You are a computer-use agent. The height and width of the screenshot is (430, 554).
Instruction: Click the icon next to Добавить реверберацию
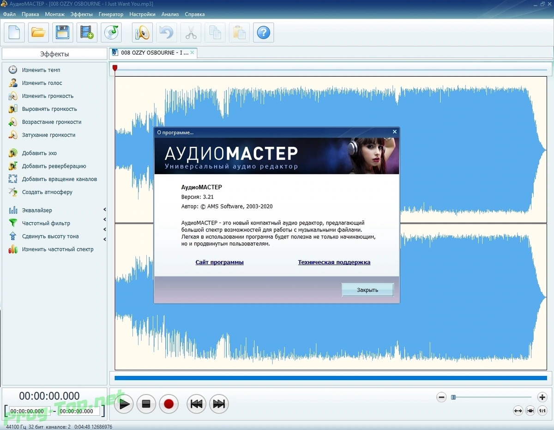(13, 166)
